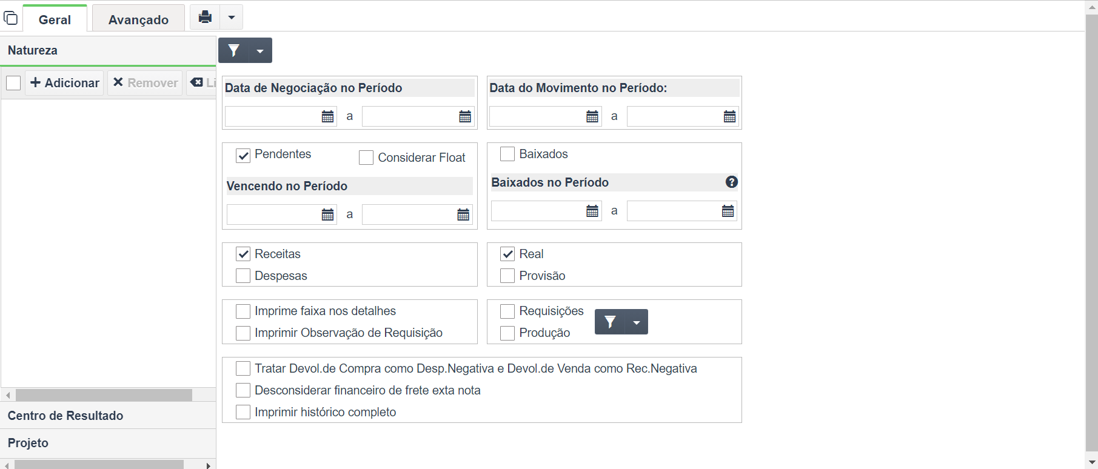Uncheck the Pendentes checkbox

tap(243, 156)
